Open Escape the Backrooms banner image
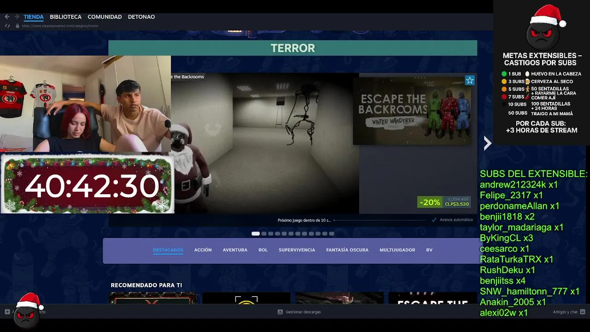Viewport: 590px width, 332px height. click(412, 111)
